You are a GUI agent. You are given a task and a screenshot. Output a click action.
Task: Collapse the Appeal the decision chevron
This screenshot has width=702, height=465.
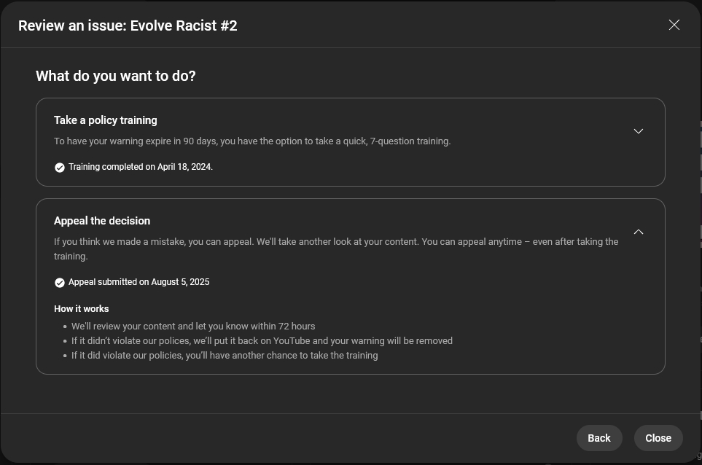(x=639, y=232)
